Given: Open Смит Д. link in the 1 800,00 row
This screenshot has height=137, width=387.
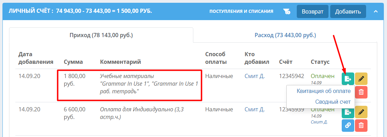Looking at the screenshot, I should pos(255,76).
